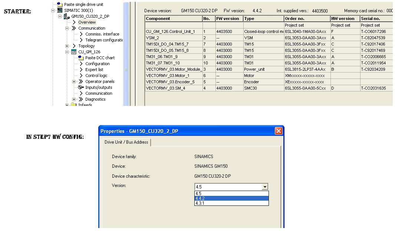
Task: Select the TM31_06.TM31_9 component
Action: pos(174,57)
